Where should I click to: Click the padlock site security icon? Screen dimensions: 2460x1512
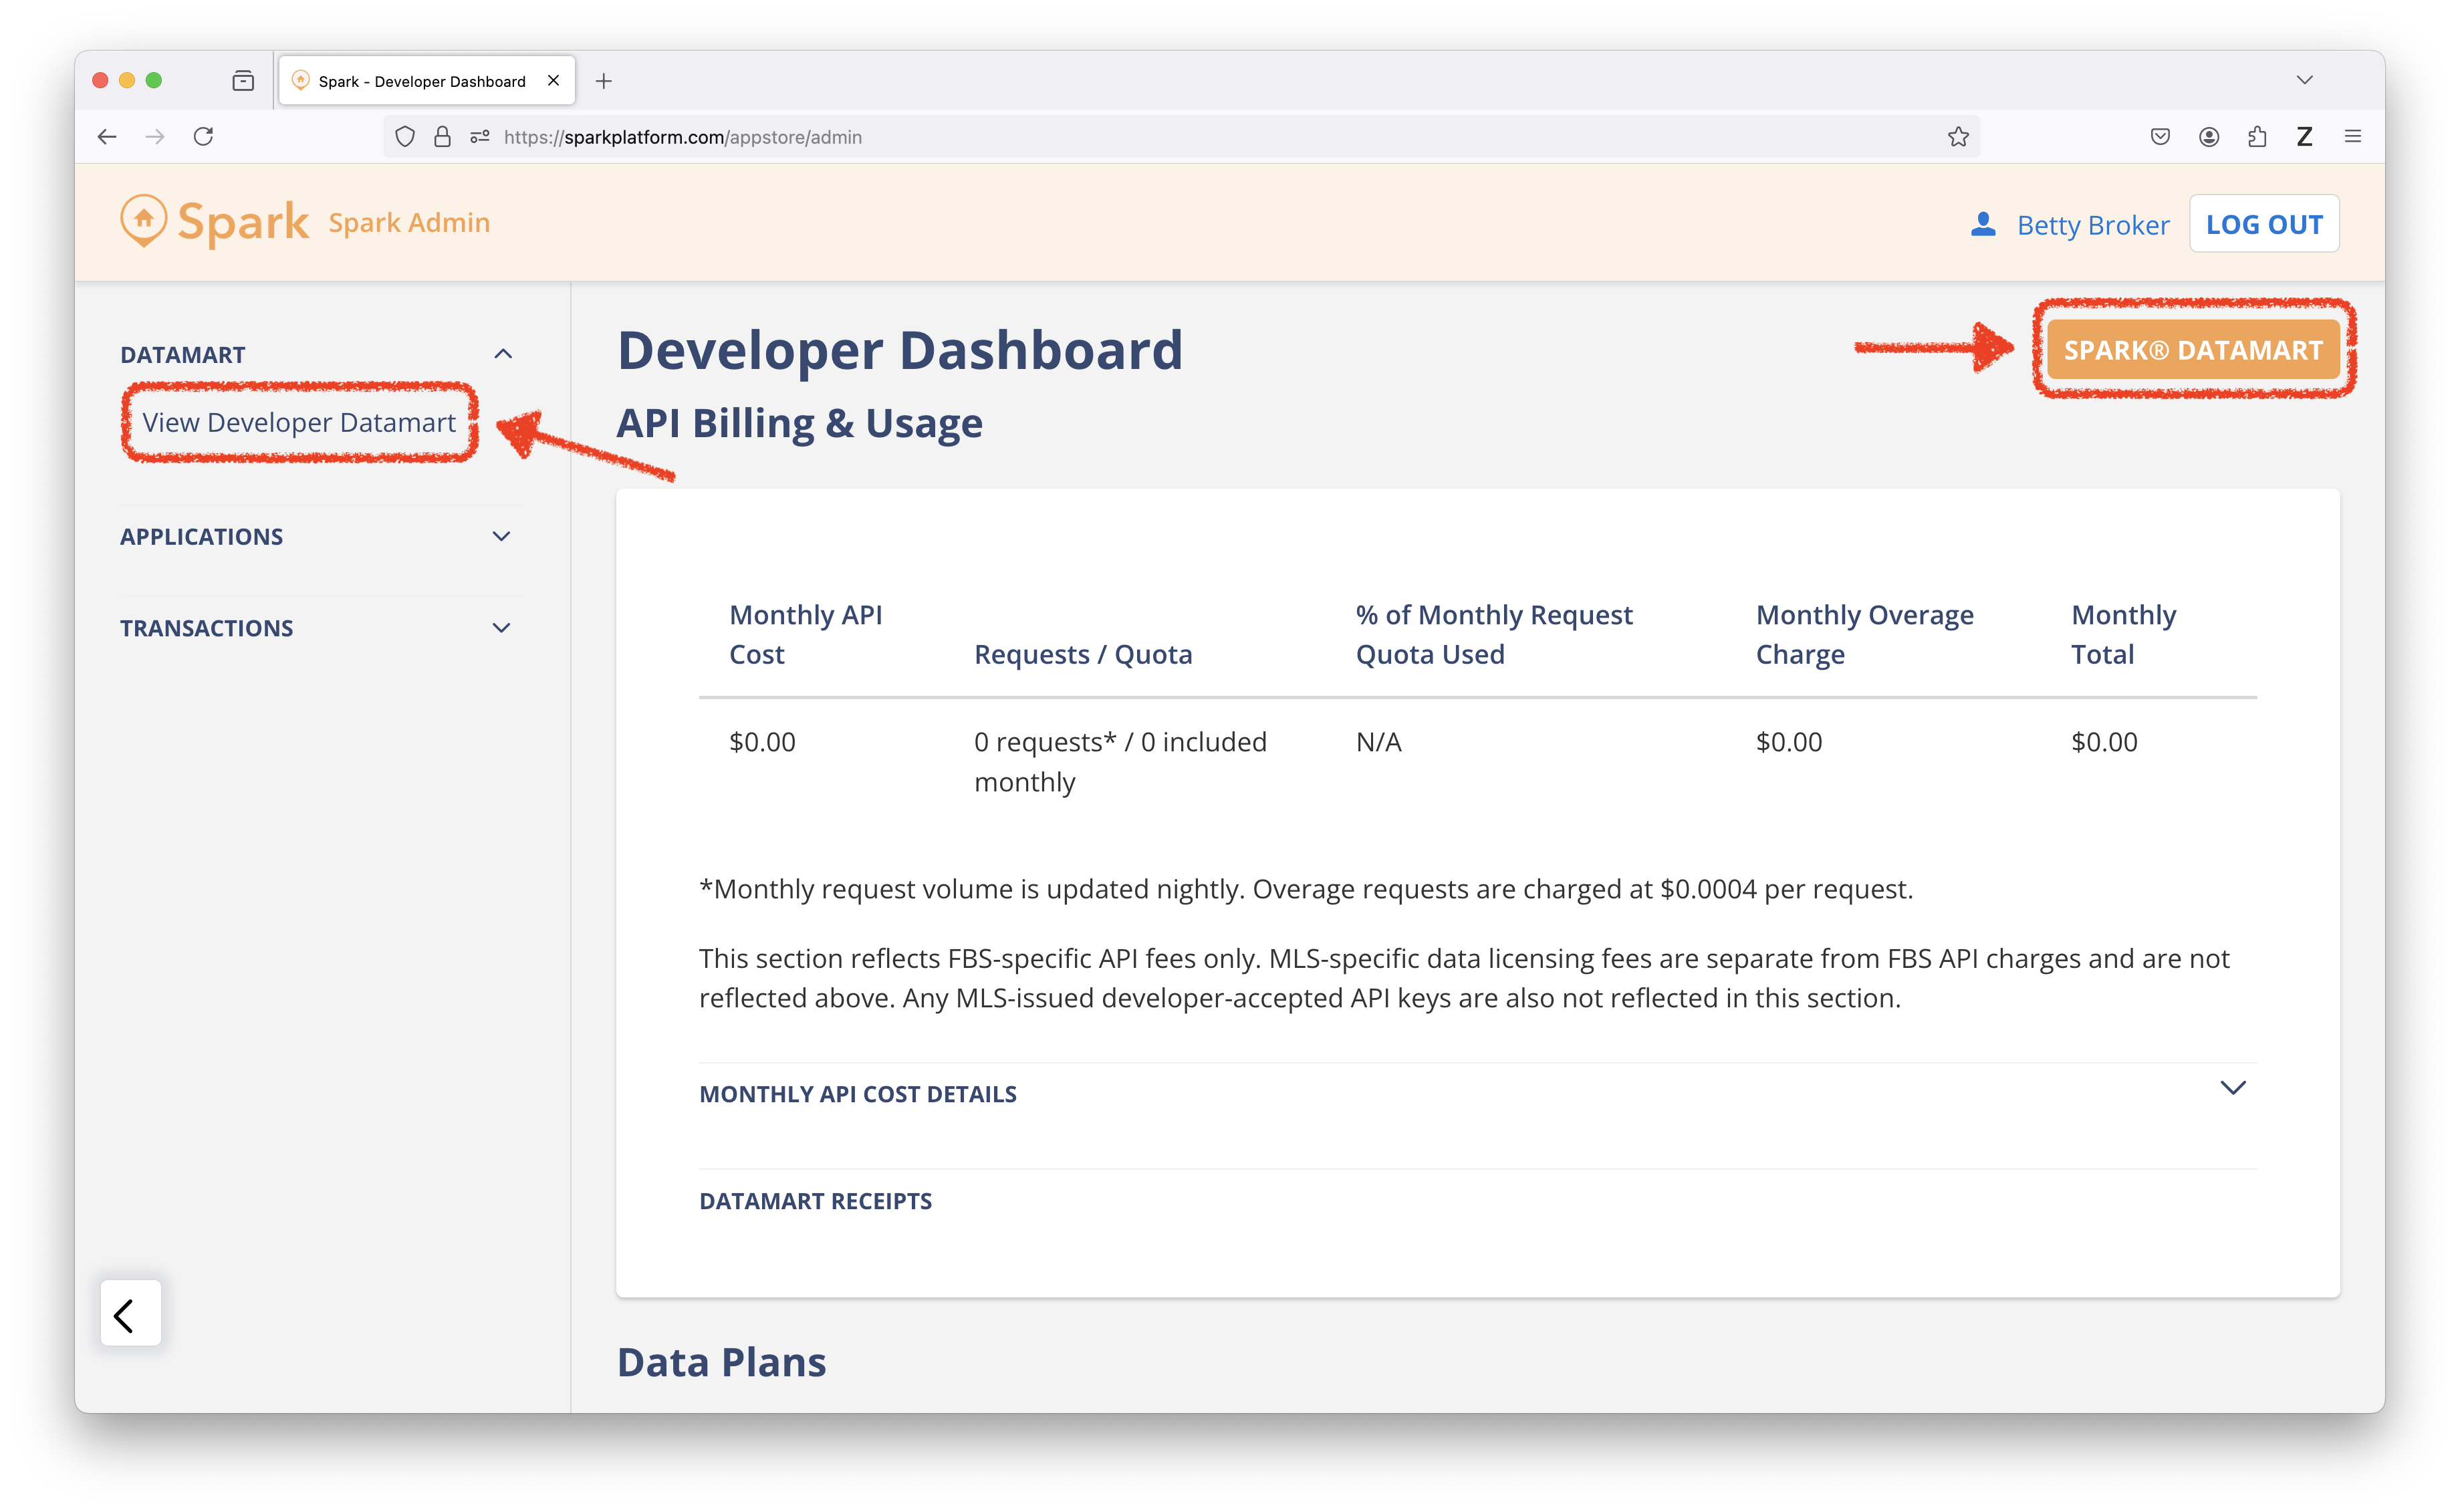tap(442, 137)
